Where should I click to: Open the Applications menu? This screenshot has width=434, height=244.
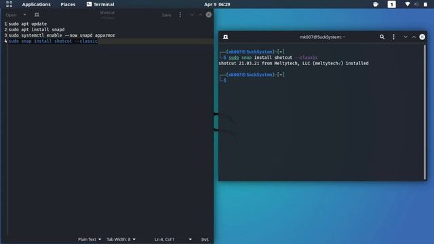point(36,5)
